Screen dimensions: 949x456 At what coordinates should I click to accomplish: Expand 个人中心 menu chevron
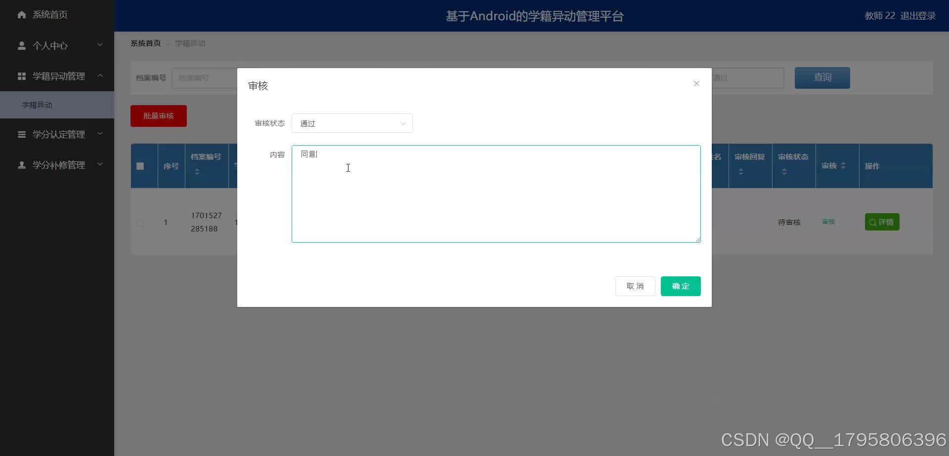tap(100, 45)
